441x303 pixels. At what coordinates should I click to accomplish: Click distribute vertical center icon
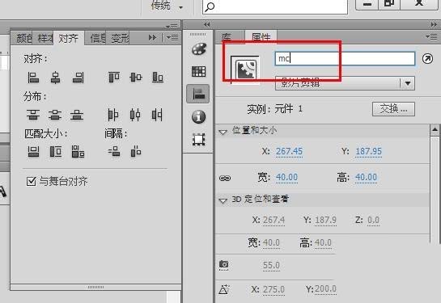pyautogui.click(x=55, y=115)
